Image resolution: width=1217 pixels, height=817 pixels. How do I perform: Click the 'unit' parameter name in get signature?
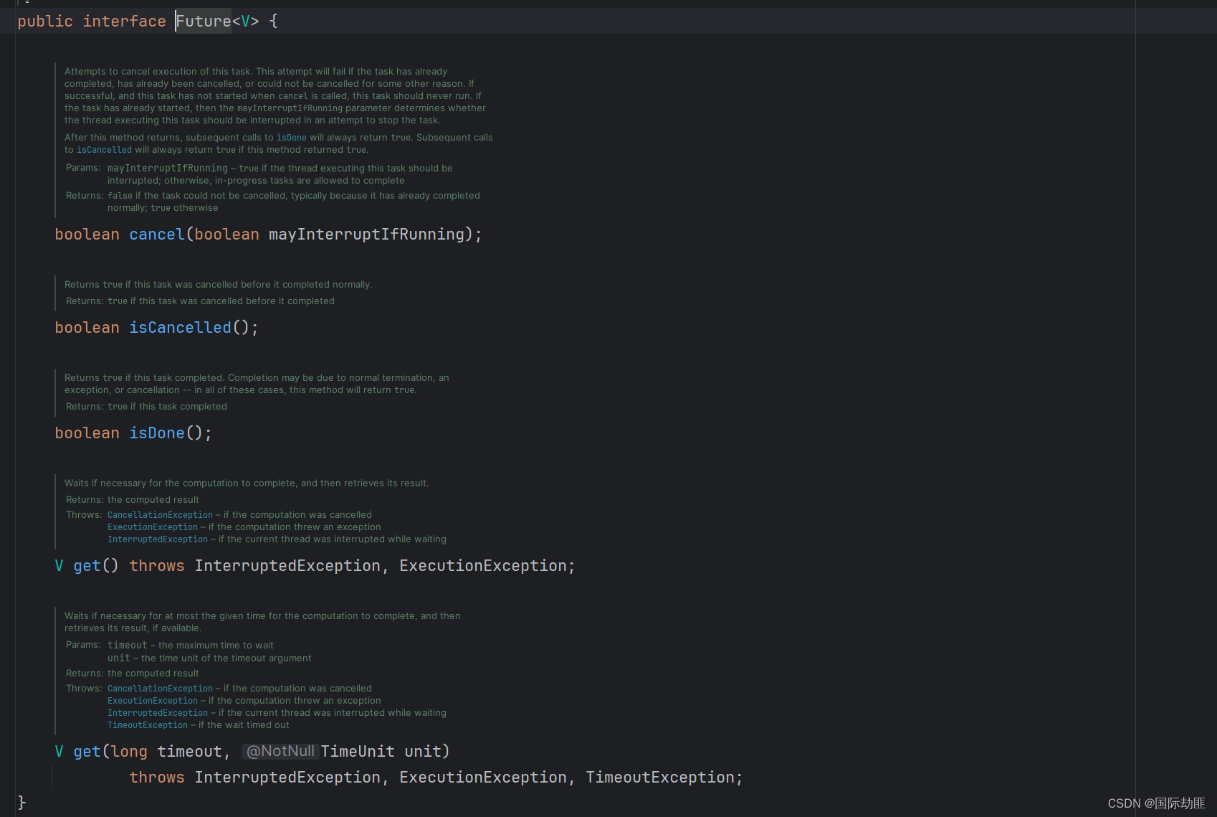click(423, 752)
